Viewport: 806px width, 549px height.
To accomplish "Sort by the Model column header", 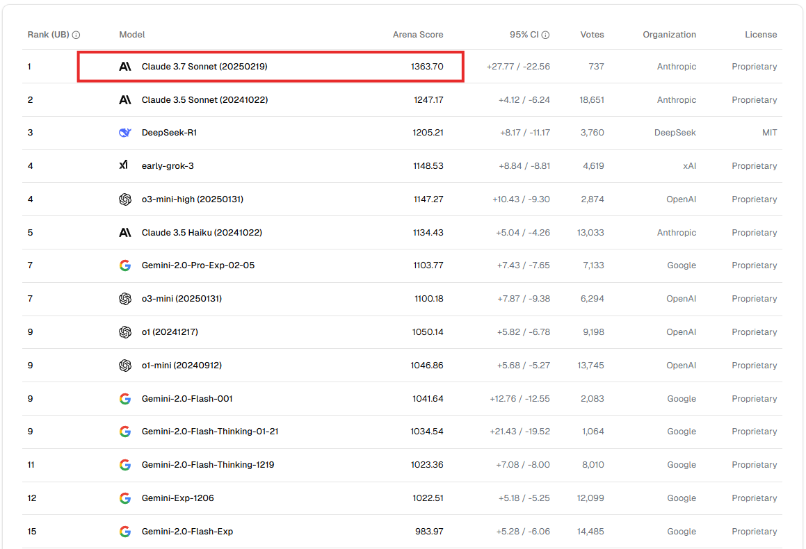I will coord(132,35).
